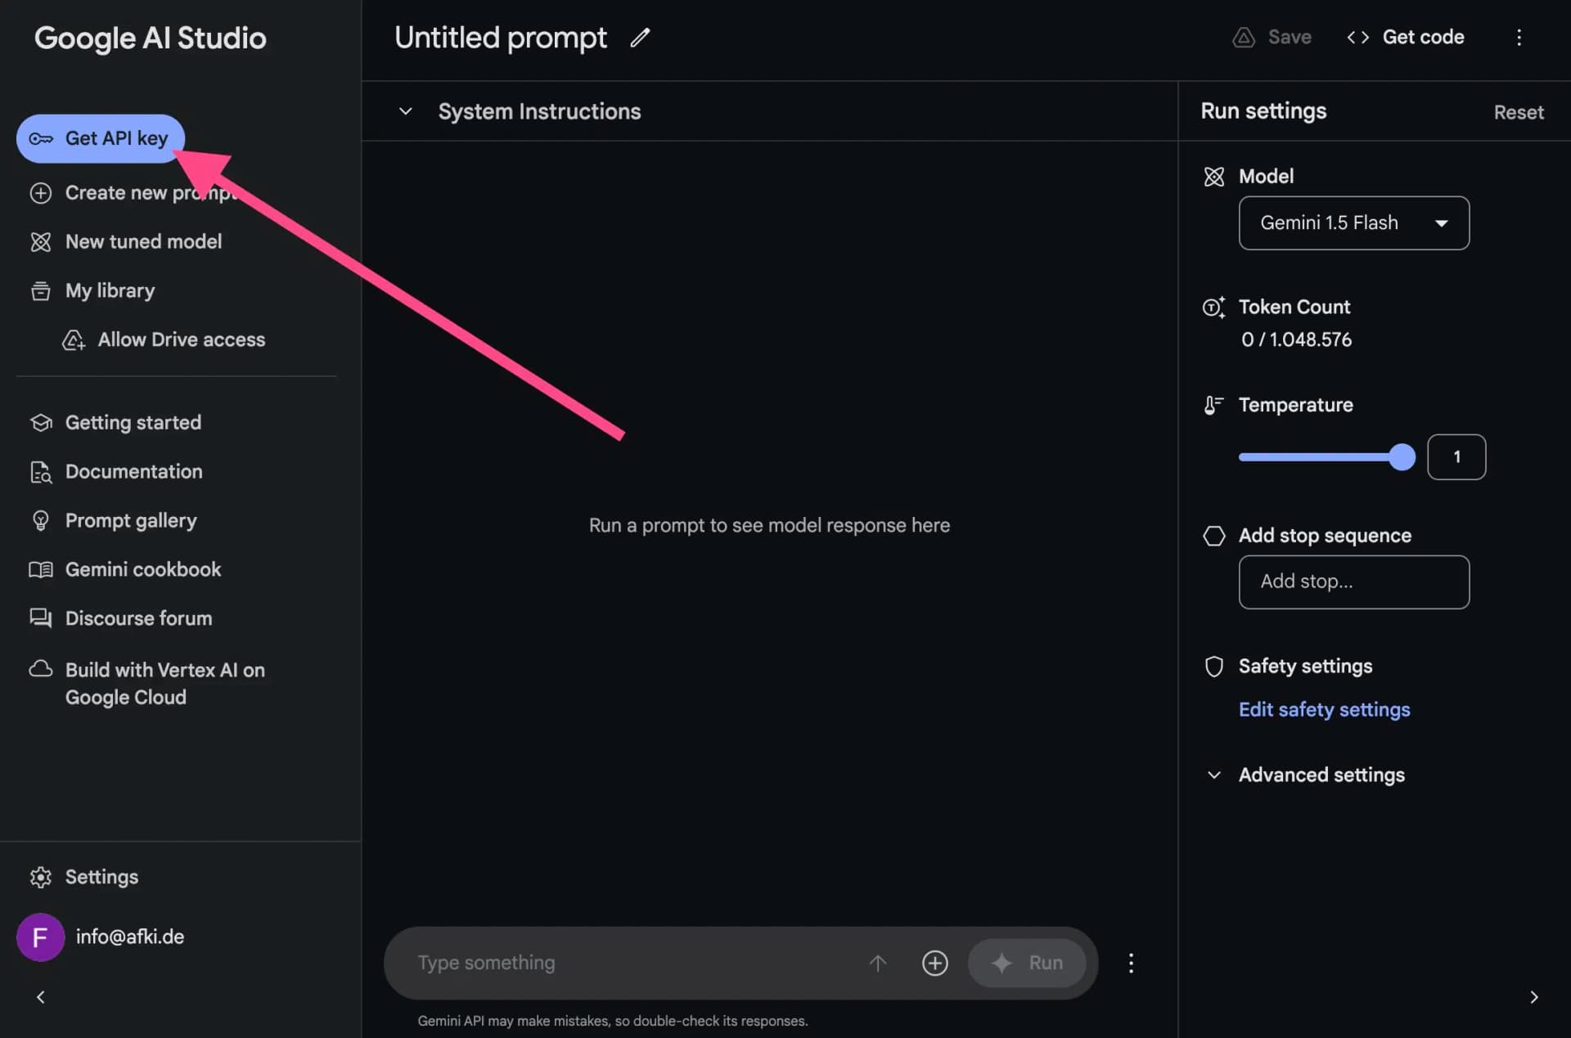Image resolution: width=1571 pixels, height=1038 pixels.
Task: Click Add stop sequence hexagon icon
Action: click(1213, 535)
